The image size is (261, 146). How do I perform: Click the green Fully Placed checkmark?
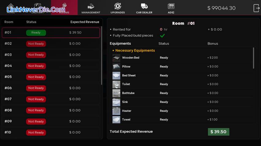pyautogui.click(x=162, y=35)
